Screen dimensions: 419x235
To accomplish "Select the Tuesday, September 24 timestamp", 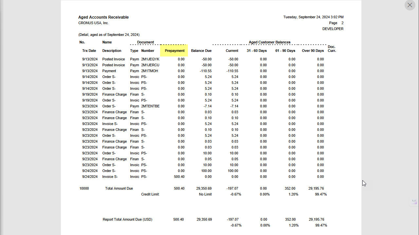I will pyautogui.click(x=313, y=17).
